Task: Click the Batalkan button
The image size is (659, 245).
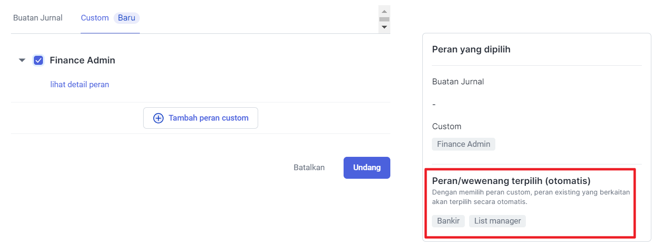Action: (309, 168)
